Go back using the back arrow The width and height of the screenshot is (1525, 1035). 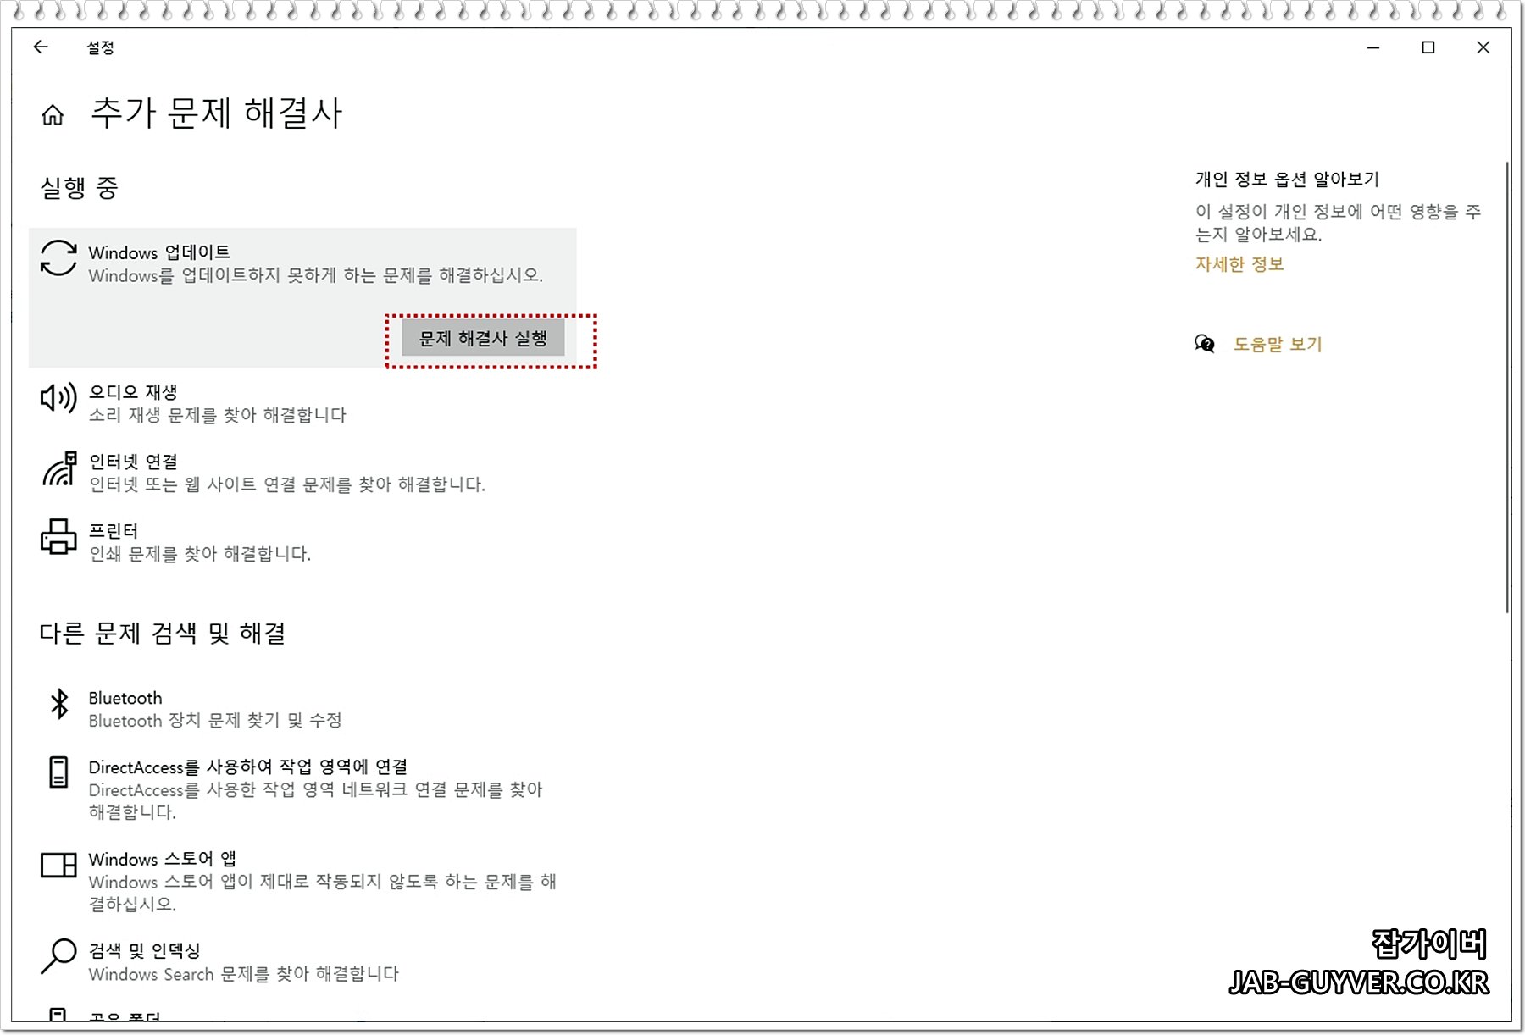[41, 47]
